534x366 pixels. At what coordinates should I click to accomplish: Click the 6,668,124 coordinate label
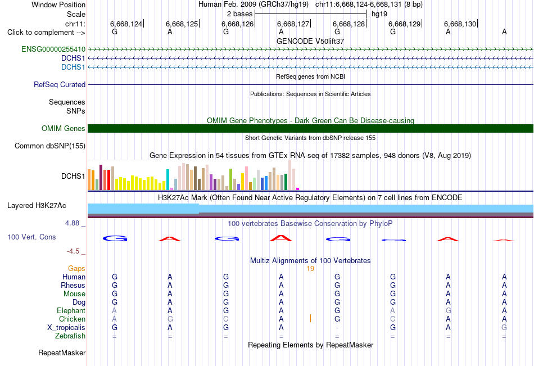pyautogui.click(x=126, y=24)
